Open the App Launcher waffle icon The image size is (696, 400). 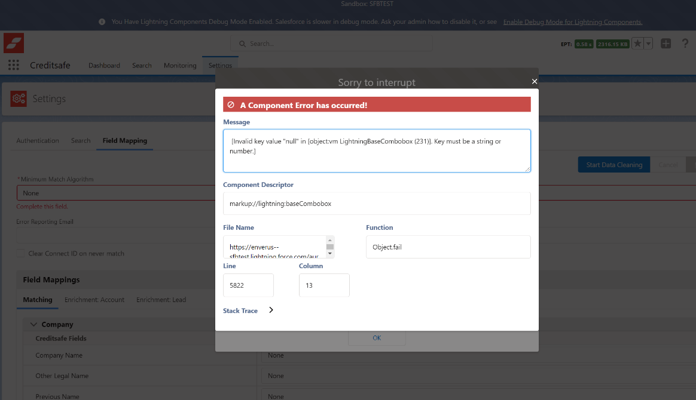point(13,65)
